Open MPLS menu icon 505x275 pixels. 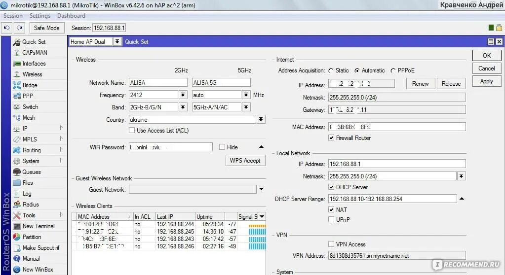(x=16, y=139)
